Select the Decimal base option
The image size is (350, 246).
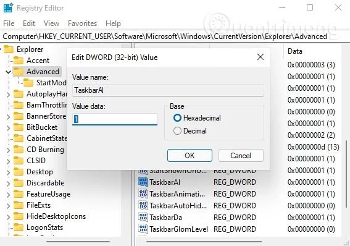click(177, 130)
